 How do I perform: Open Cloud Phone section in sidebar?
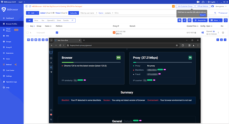[x=8, y=30]
